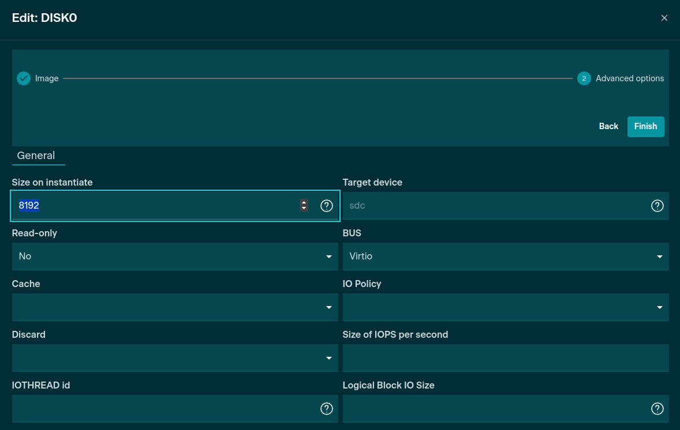Increase size using the stepper up arrow
Screen dimensions: 680x430
(304, 202)
